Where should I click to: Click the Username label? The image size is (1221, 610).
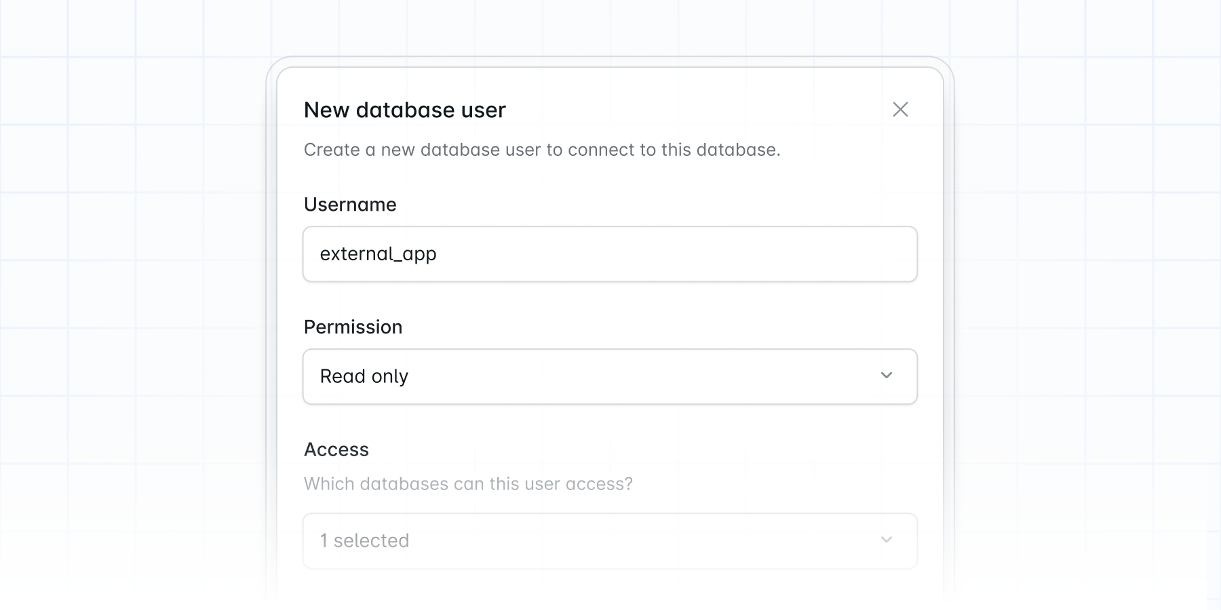tap(350, 205)
